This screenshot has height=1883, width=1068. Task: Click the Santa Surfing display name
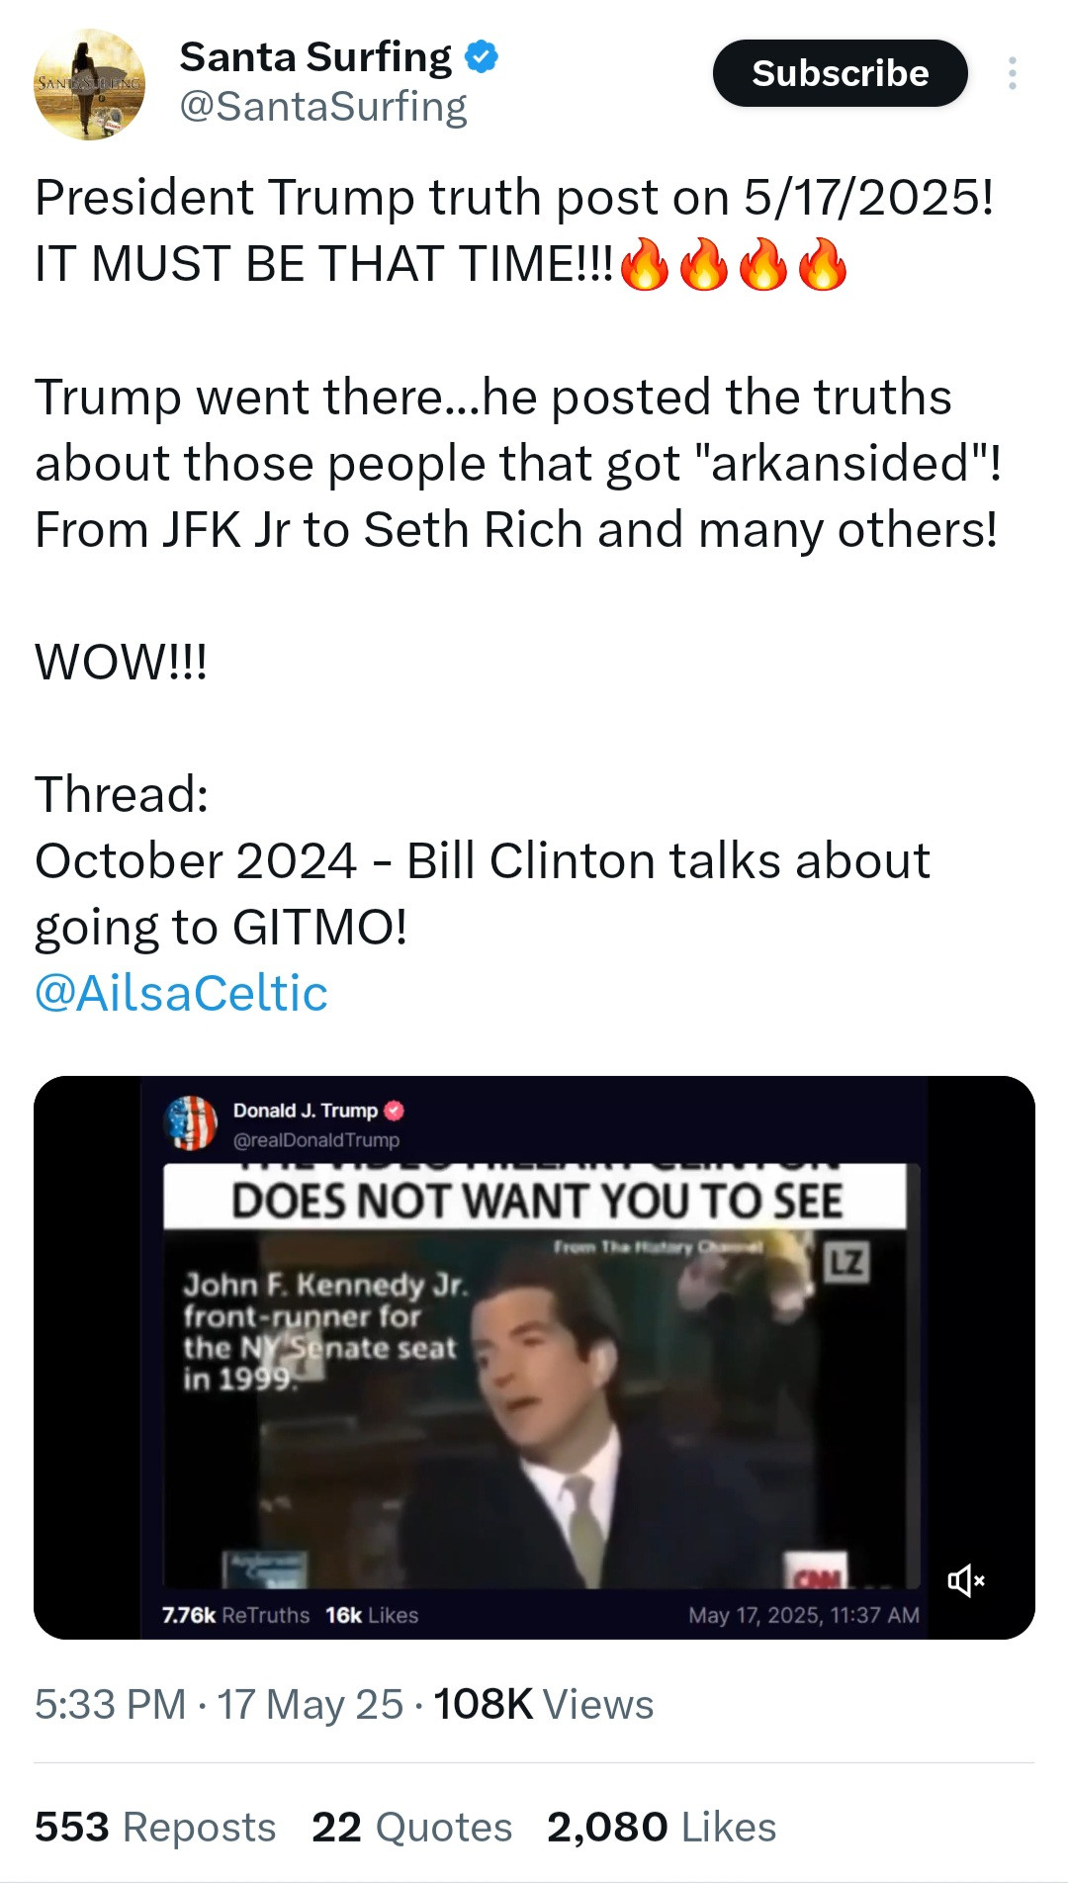click(x=315, y=57)
